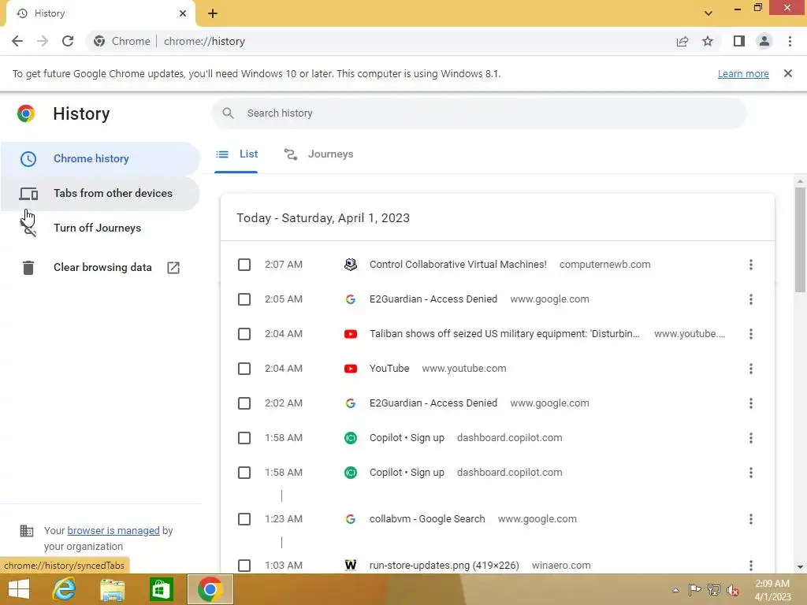Viewport: 807px width, 605px height.
Task: Open a new tab with plus button
Action: pyautogui.click(x=213, y=13)
